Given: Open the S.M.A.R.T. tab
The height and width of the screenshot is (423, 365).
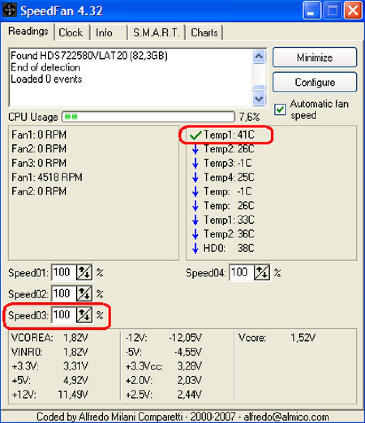Looking at the screenshot, I should 156,32.
